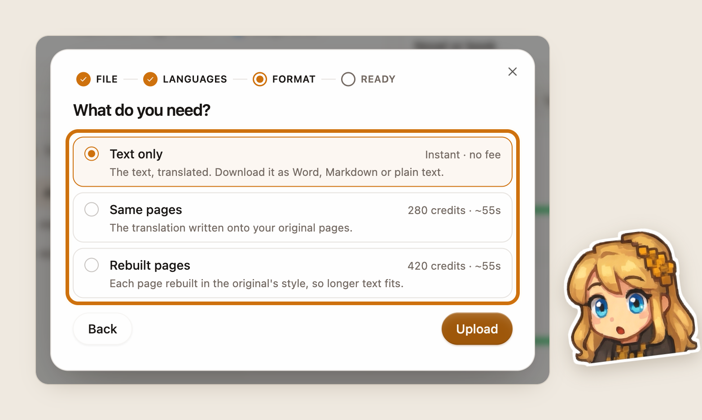Select the Same pages radio button
This screenshot has width=702, height=420.
click(92, 210)
